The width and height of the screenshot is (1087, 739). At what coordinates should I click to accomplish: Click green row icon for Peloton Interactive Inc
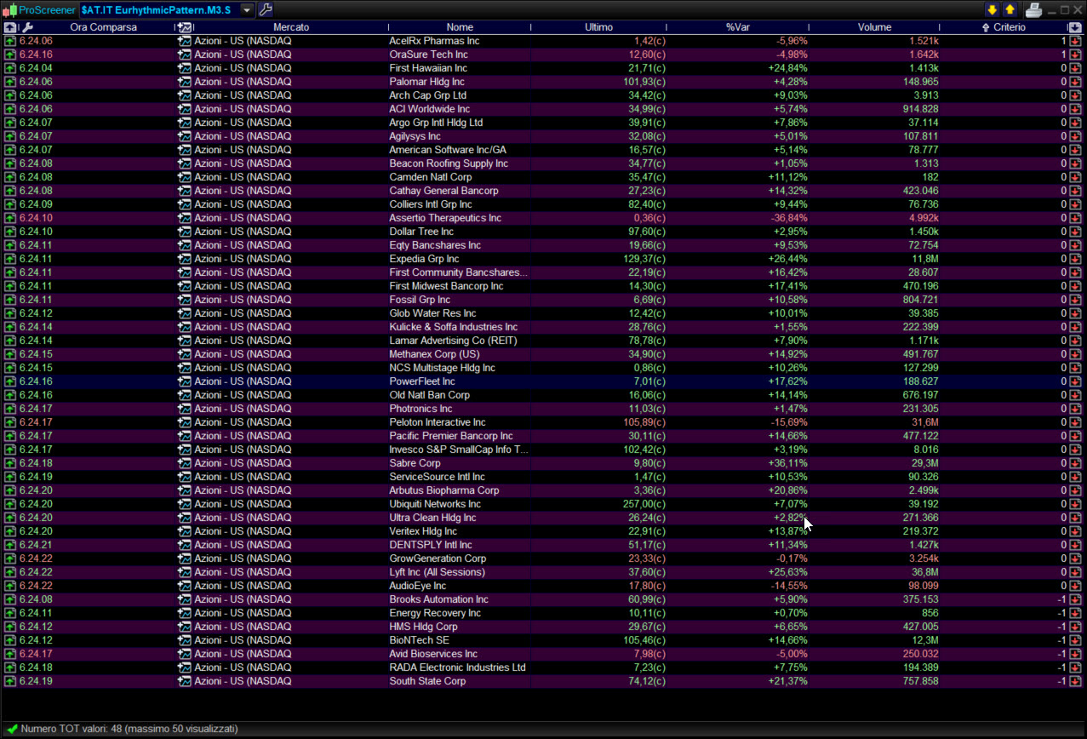coord(10,422)
